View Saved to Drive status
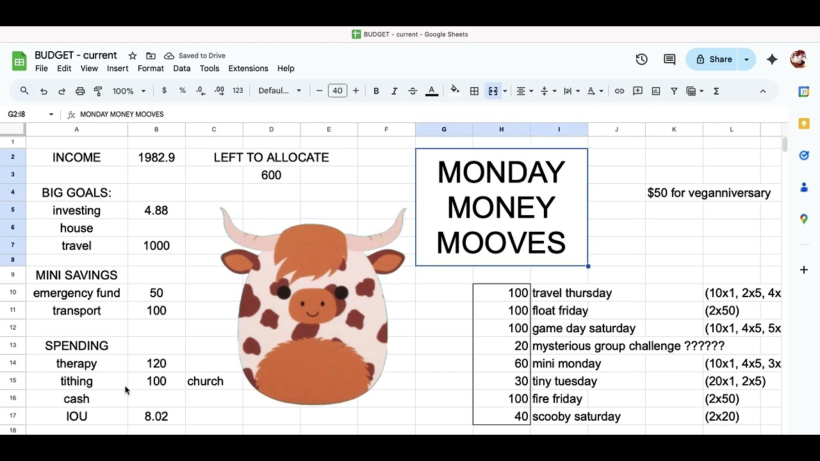 [195, 56]
